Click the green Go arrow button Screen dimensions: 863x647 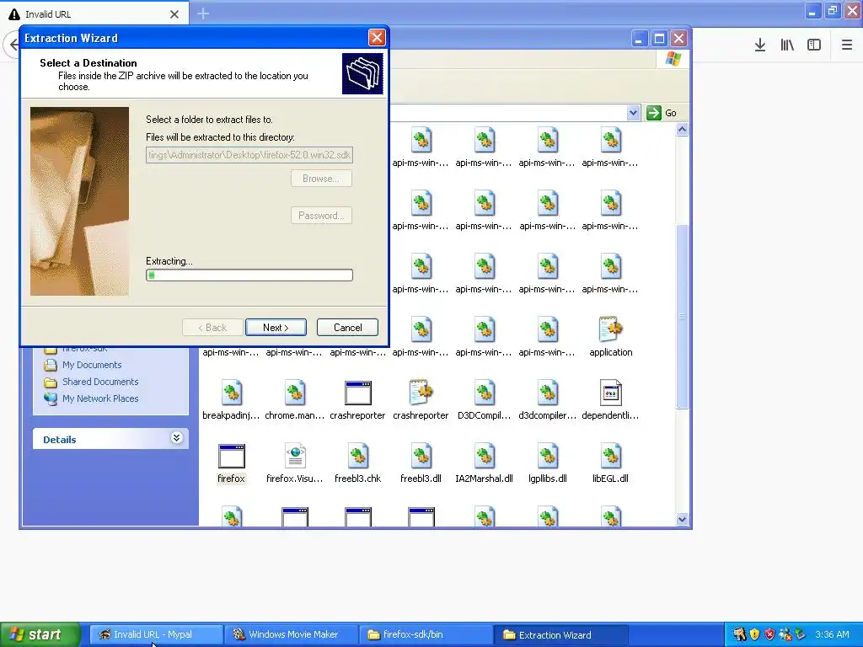[x=654, y=113]
